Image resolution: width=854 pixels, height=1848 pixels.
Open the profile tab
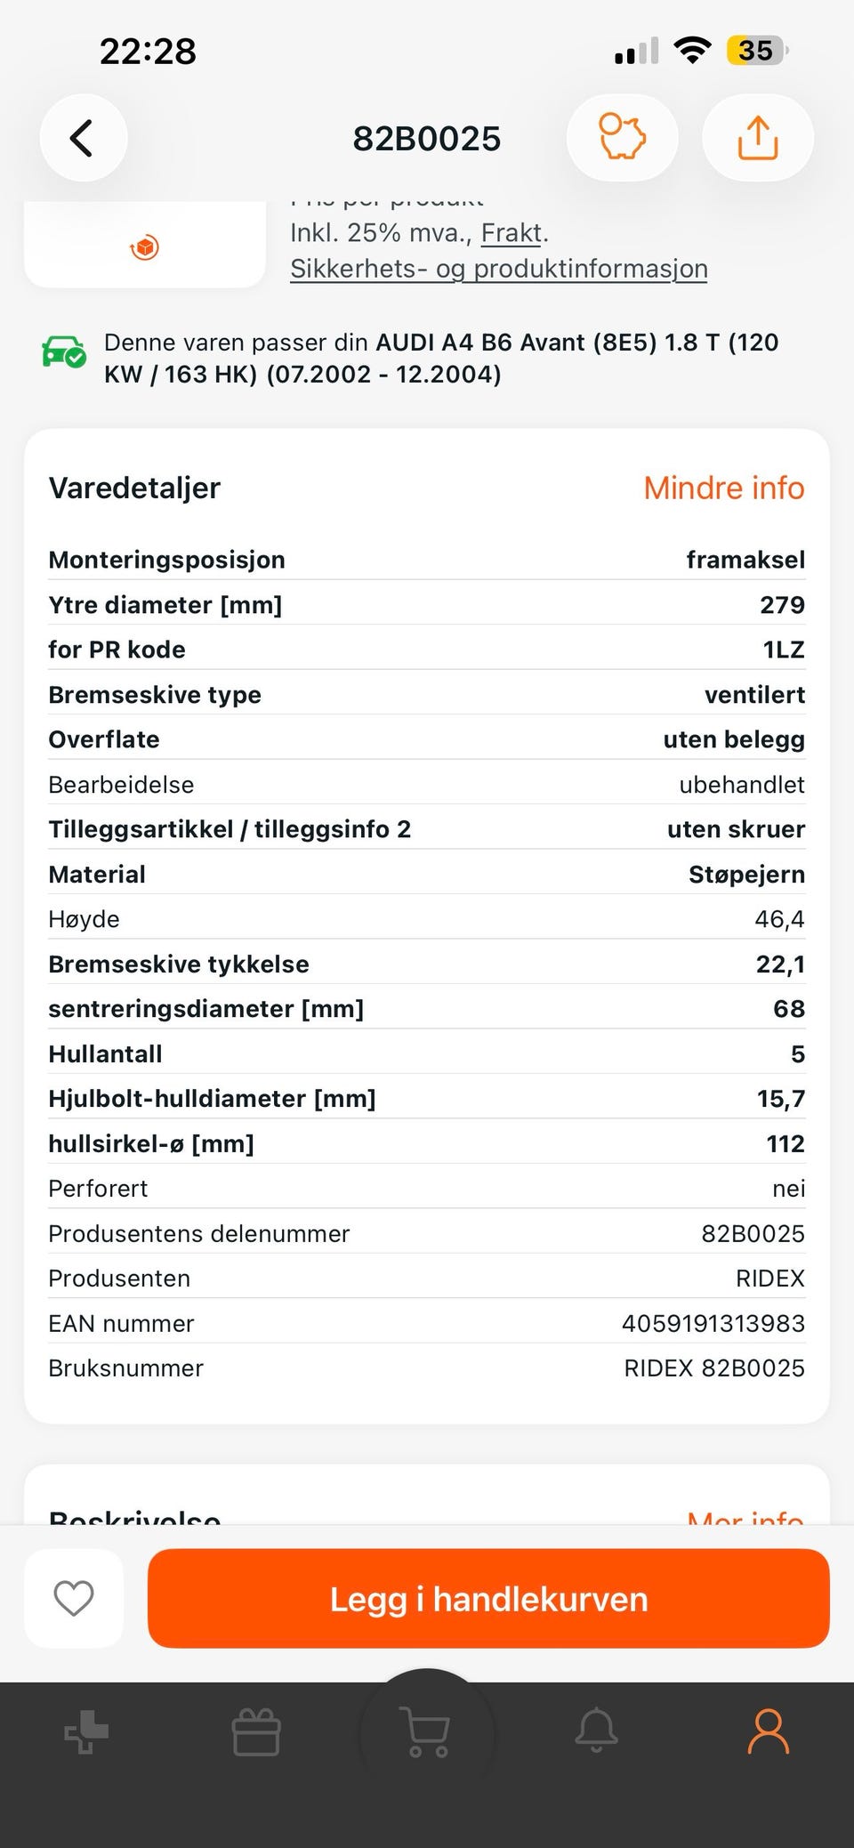coord(769,1731)
